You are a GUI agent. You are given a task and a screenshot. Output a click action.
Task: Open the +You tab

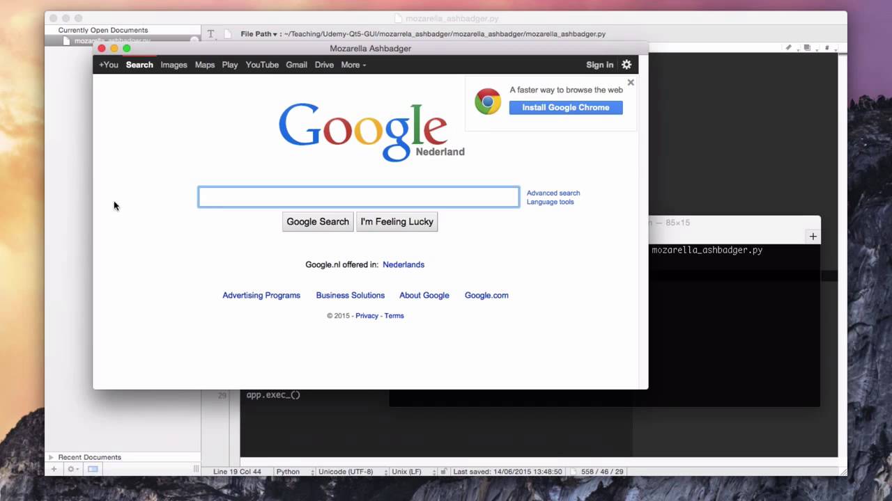click(x=109, y=65)
